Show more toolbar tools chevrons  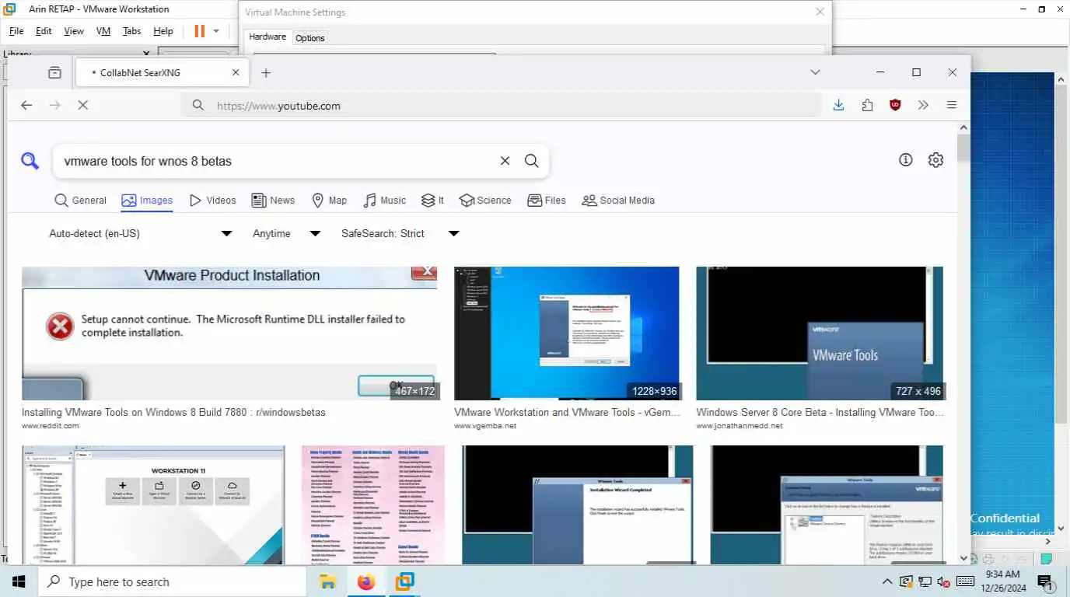click(x=923, y=105)
